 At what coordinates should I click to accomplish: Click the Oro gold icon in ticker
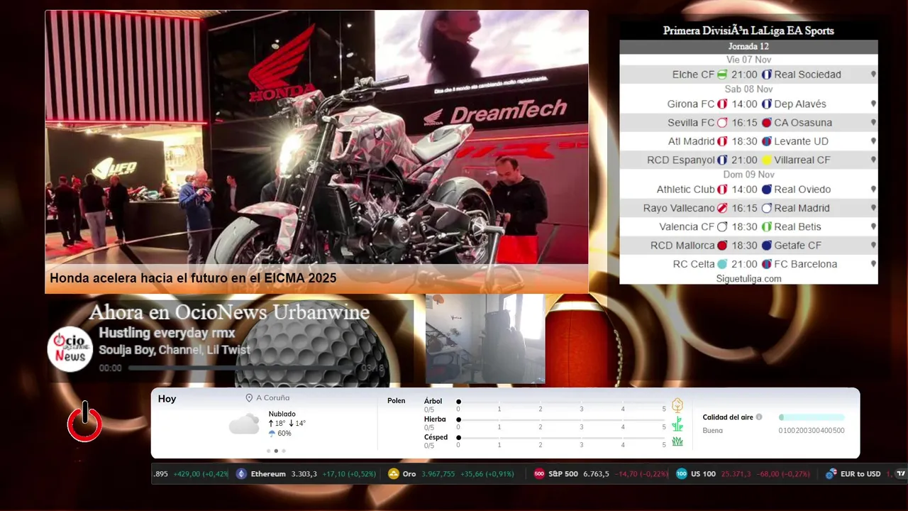click(394, 474)
